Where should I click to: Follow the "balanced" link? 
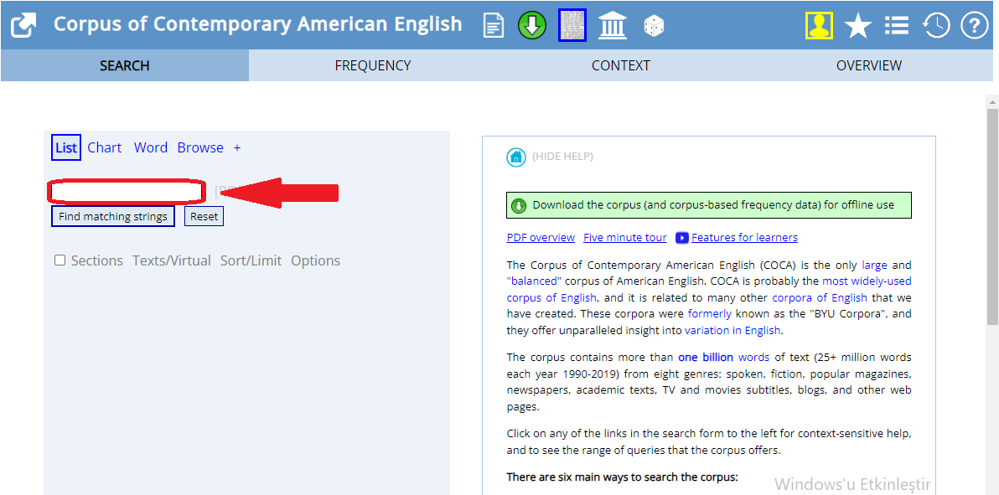point(534,281)
